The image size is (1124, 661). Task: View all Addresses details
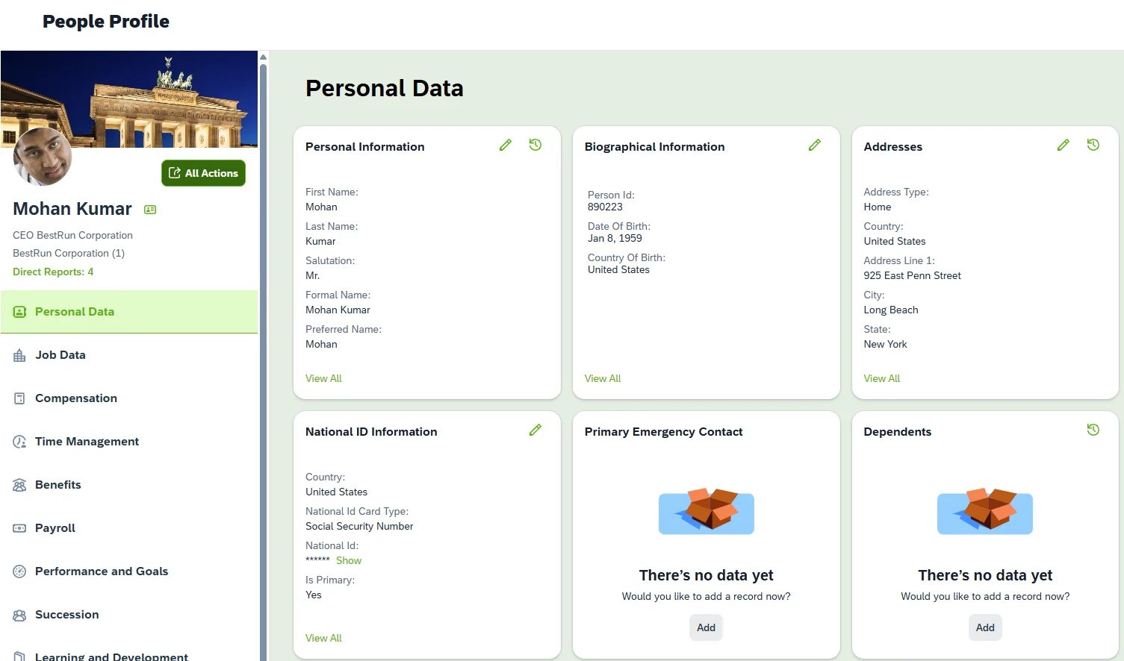882,378
